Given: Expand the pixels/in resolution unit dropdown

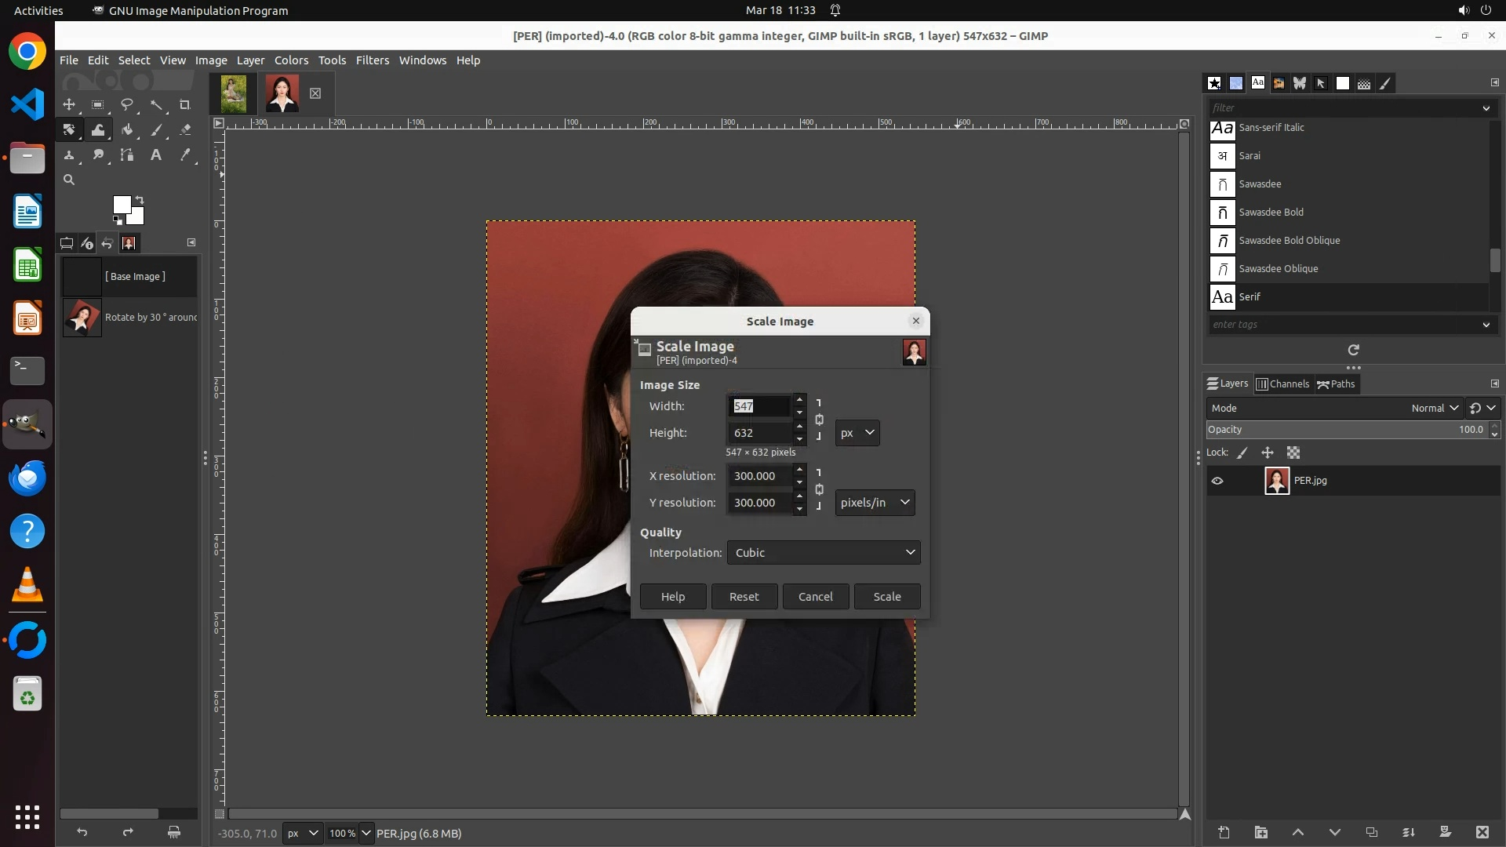Looking at the screenshot, I should pos(875,503).
